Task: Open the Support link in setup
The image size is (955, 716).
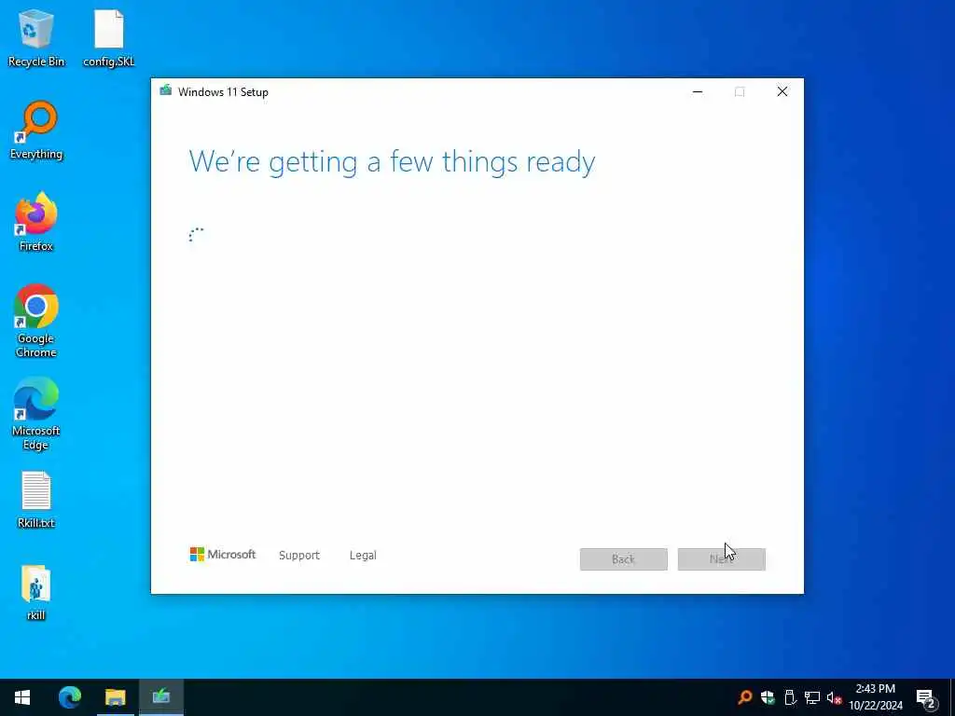Action: [299, 556]
